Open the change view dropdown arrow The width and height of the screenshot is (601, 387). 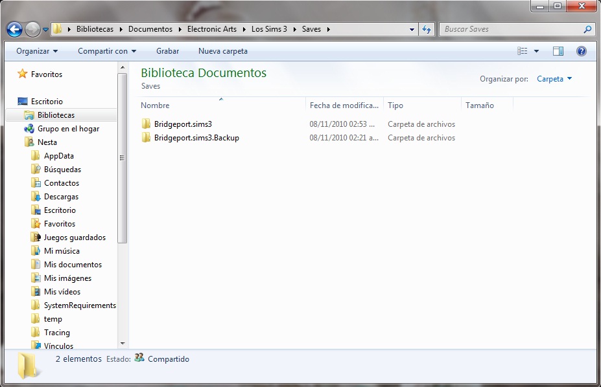tap(537, 51)
